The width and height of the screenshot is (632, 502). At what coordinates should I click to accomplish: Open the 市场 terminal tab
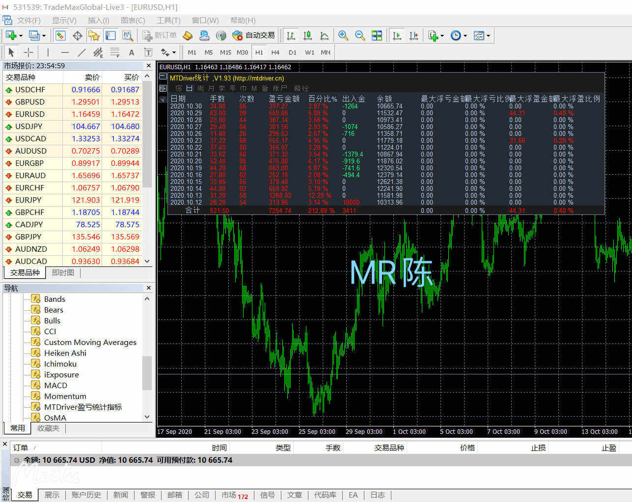tap(234, 495)
